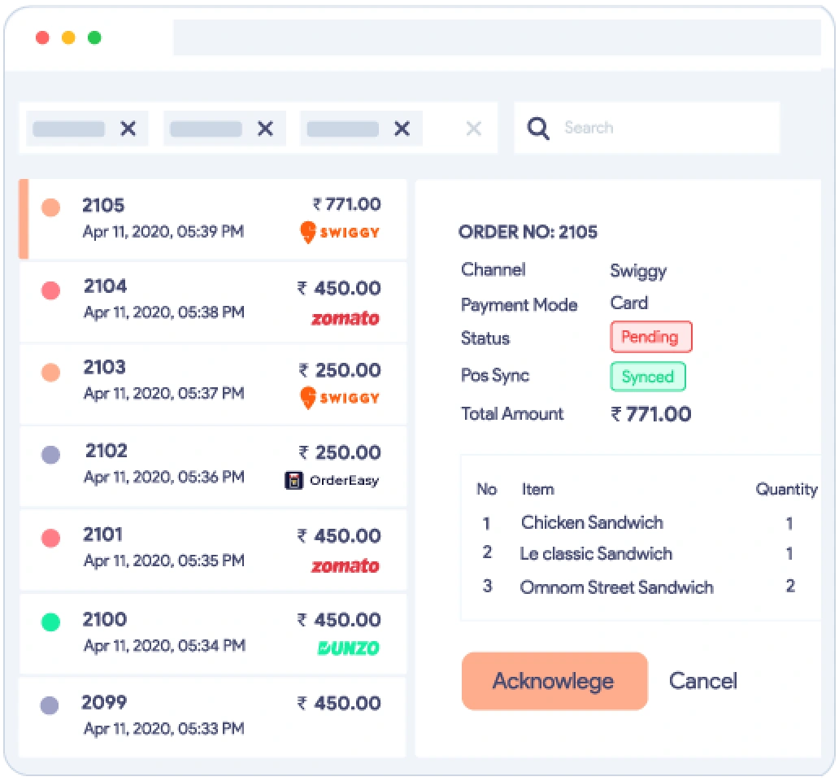Click the Zomato logo on order 2104
Viewport: 839px width, 781px height.
346,319
